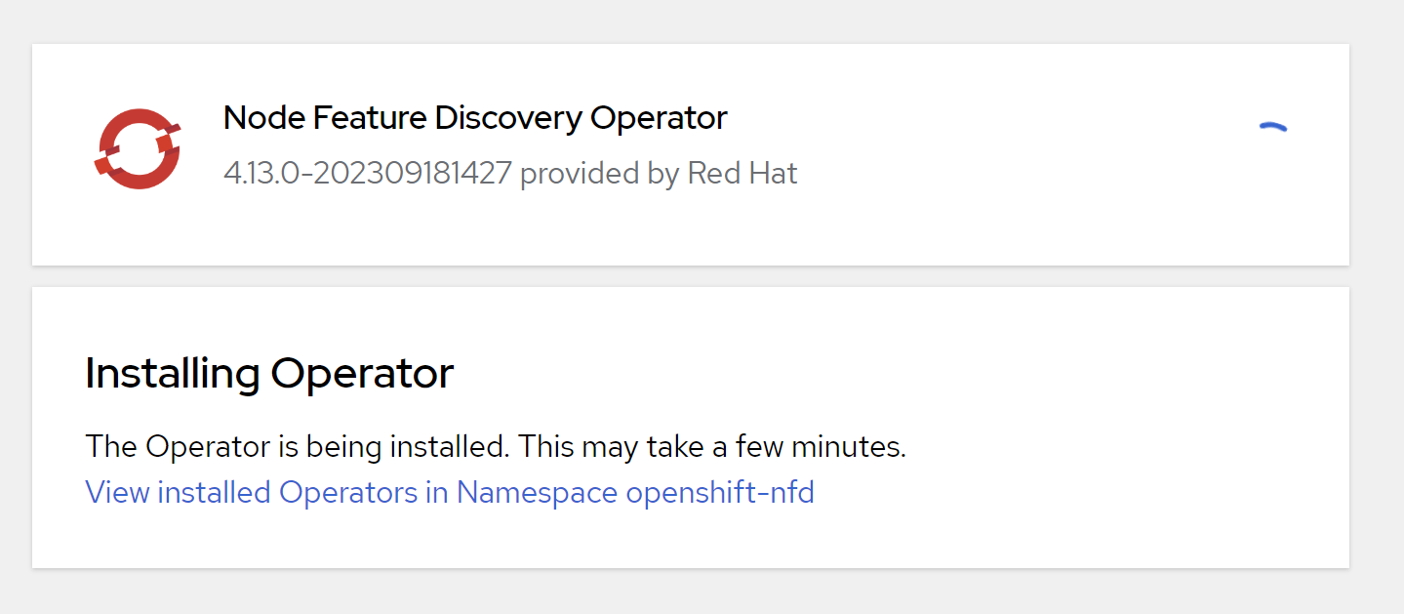Click the 'provided by Red Hat' text
This screenshot has height=614, width=1404.
tap(659, 174)
